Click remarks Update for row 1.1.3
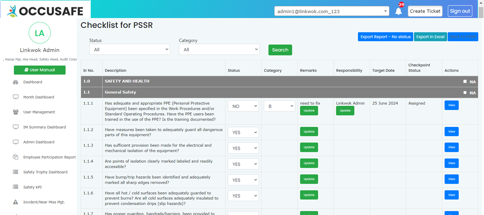The width and height of the screenshot is (484, 215). pyautogui.click(x=309, y=147)
